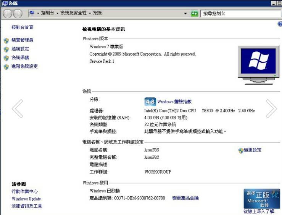The width and height of the screenshot is (282, 215).
Task: Open 遠端設定 link
Action: 20,49
